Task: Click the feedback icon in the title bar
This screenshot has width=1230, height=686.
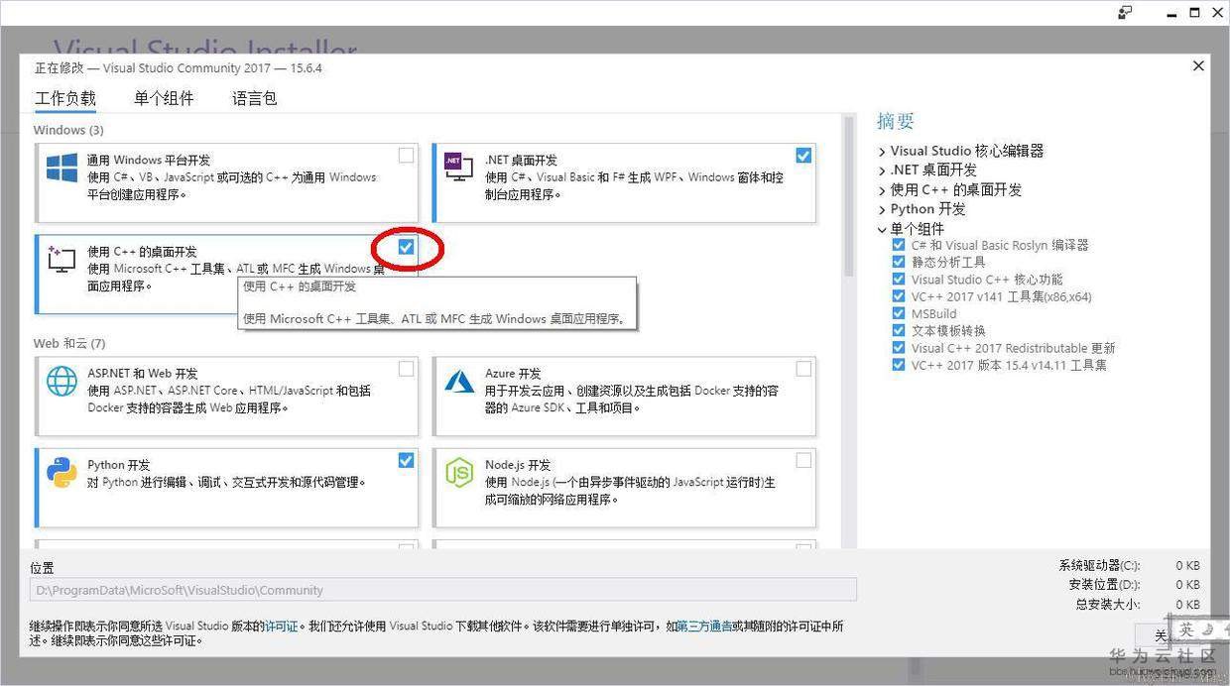Action: (1125, 13)
